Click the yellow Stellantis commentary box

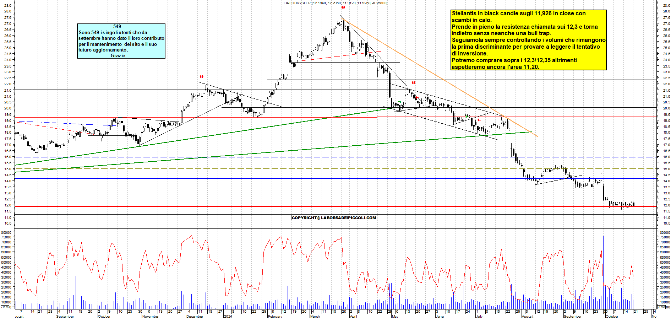click(x=528, y=40)
